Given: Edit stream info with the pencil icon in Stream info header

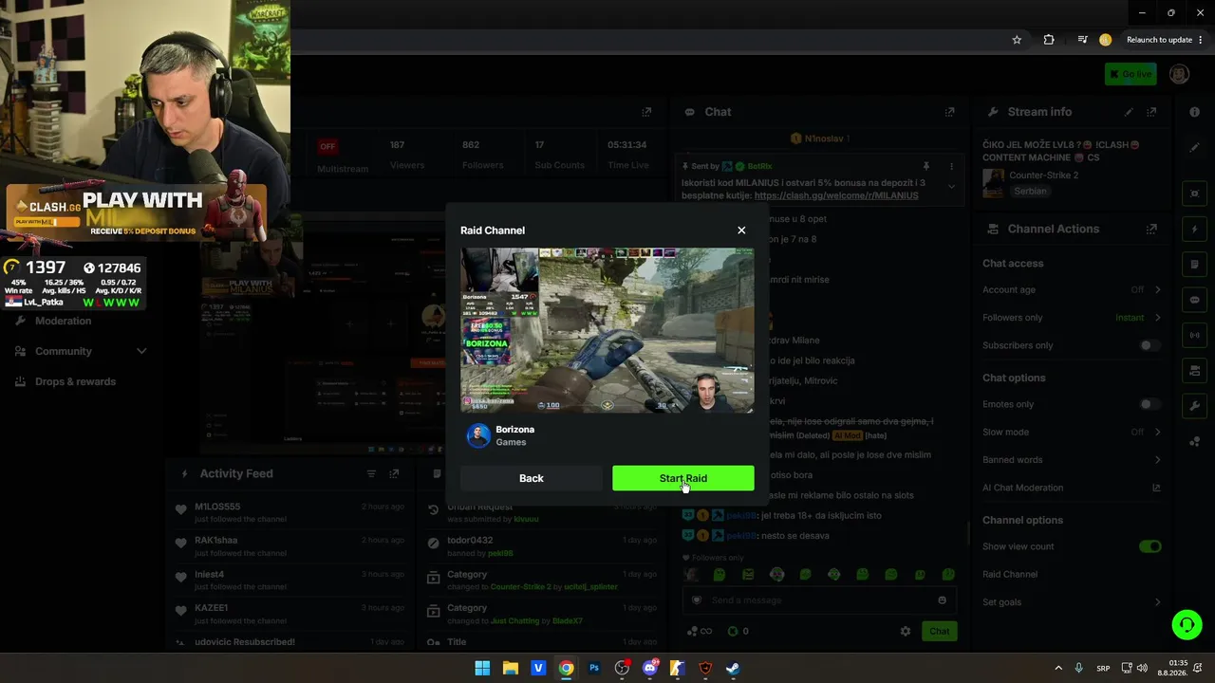Looking at the screenshot, I should point(1129,112).
